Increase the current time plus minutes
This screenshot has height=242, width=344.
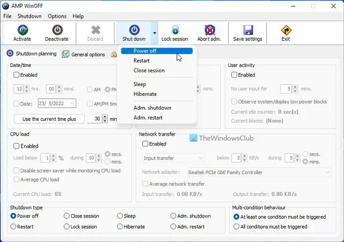click(105, 117)
